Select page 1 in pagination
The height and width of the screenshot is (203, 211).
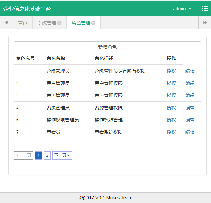click(x=39, y=155)
